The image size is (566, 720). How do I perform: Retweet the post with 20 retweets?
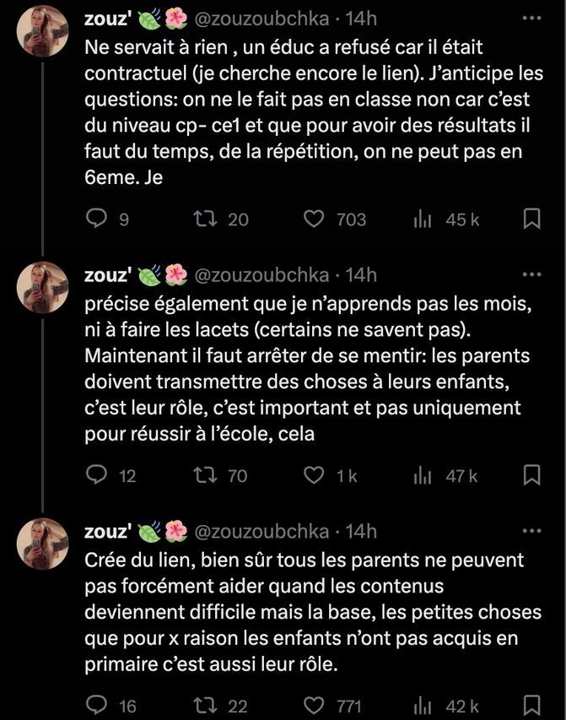[x=204, y=219]
